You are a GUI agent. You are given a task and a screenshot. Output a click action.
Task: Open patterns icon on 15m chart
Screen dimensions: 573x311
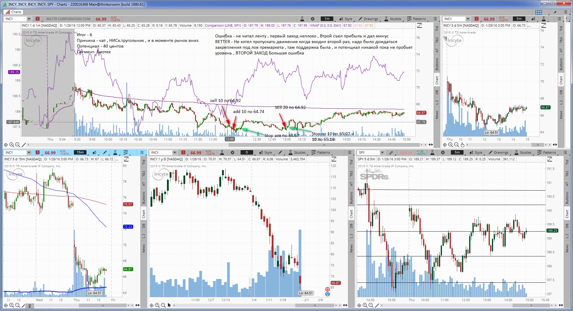coord(126,153)
